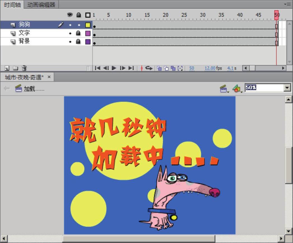Open the Edit Symbols dropdown

tap(237, 89)
